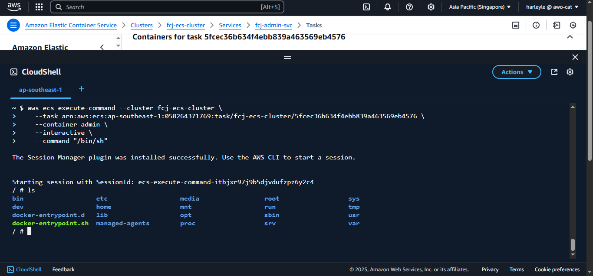Open the Terms footer link

pyautogui.click(x=517, y=270)
